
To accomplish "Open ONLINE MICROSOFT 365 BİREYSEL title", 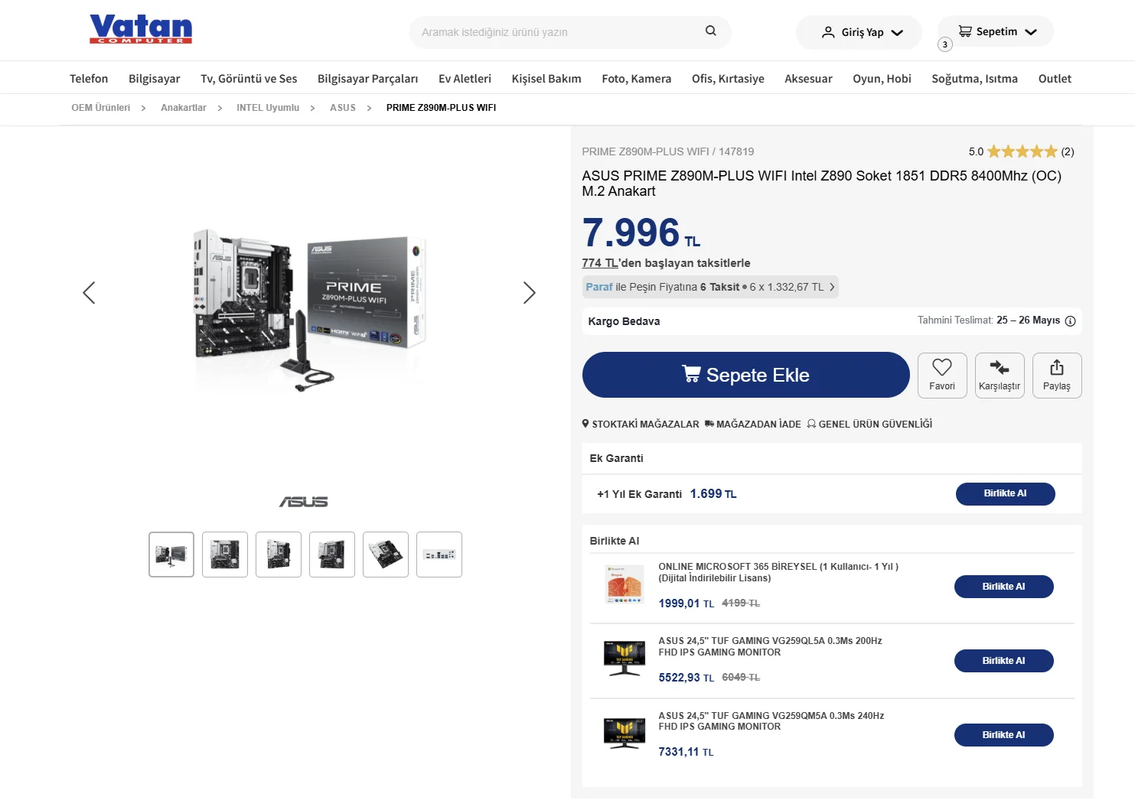I will 778,572.
